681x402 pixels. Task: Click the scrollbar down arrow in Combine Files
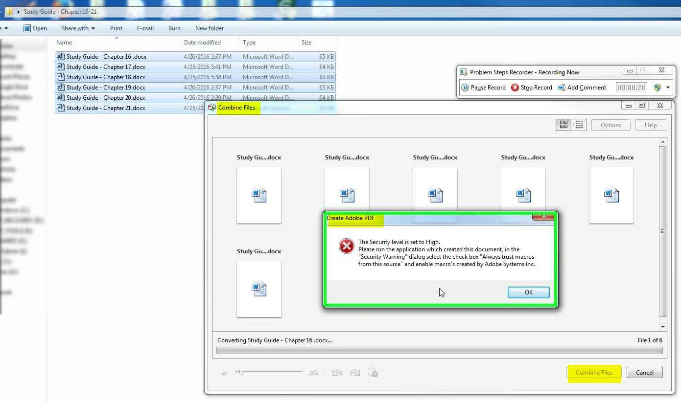[663, 327]
